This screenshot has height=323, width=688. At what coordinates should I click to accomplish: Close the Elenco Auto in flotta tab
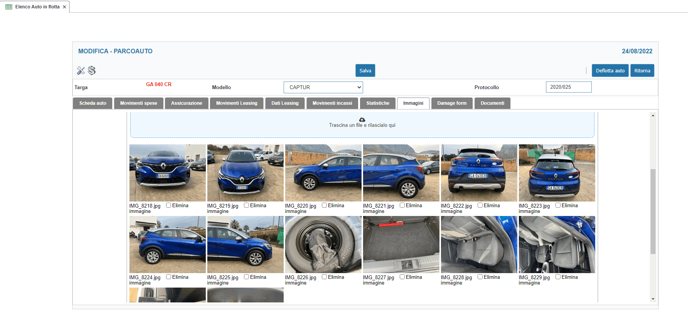(65, 7)
